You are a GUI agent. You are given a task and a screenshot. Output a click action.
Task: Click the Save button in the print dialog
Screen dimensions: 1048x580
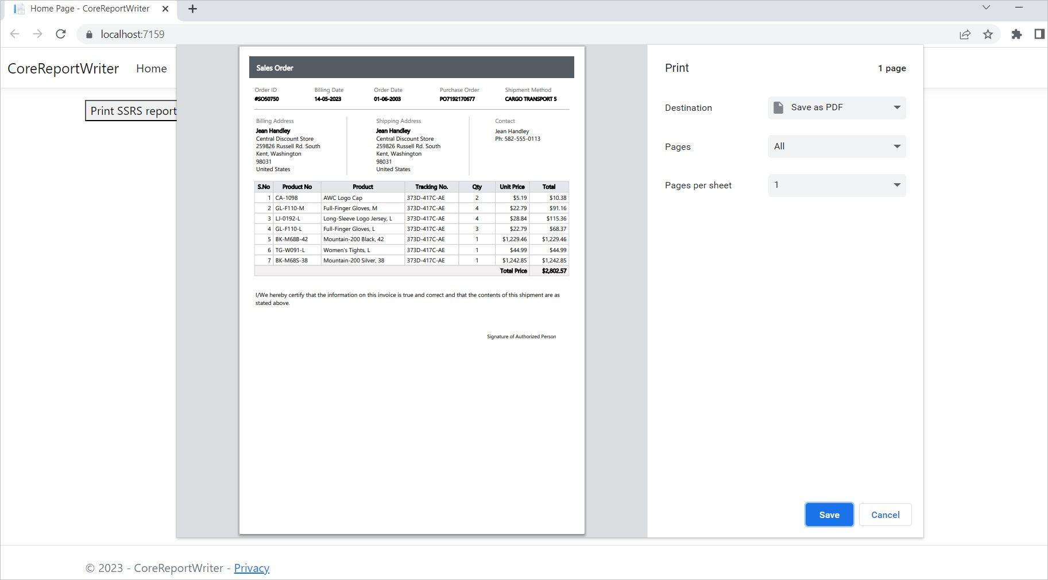829,515
